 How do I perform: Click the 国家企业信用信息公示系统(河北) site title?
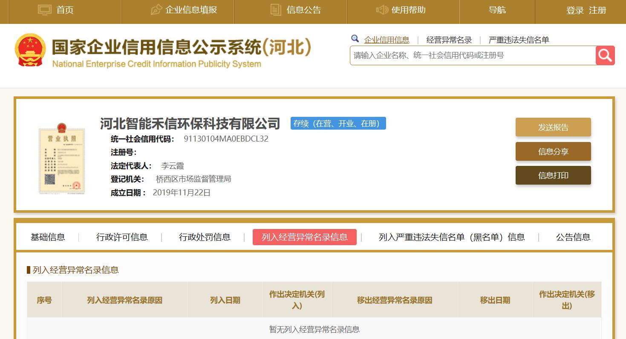[x=182, y=48]
